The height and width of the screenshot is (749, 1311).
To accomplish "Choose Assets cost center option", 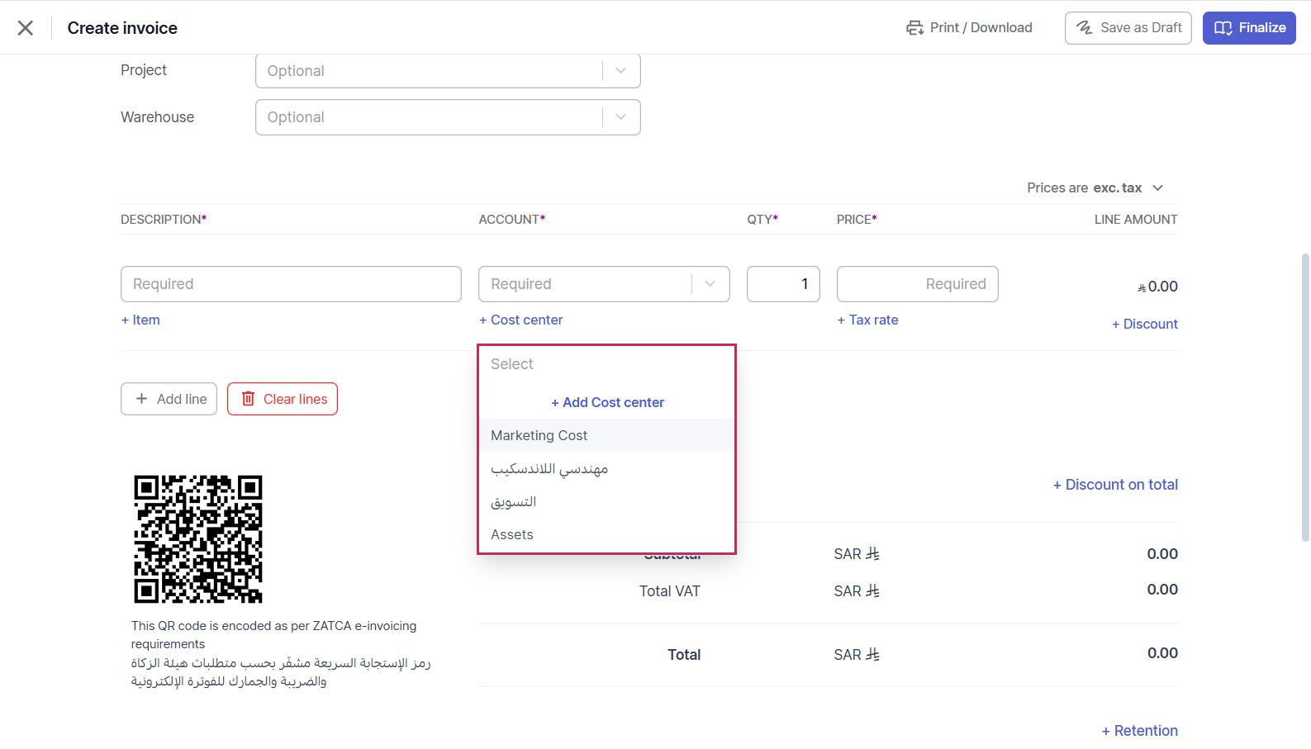I will tap(512, 534).
